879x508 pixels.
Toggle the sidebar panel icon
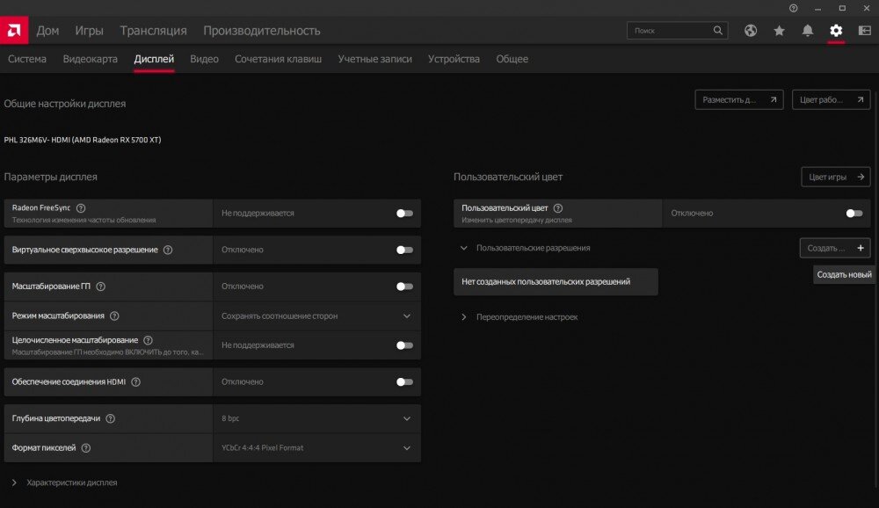[x=864, y=30]
